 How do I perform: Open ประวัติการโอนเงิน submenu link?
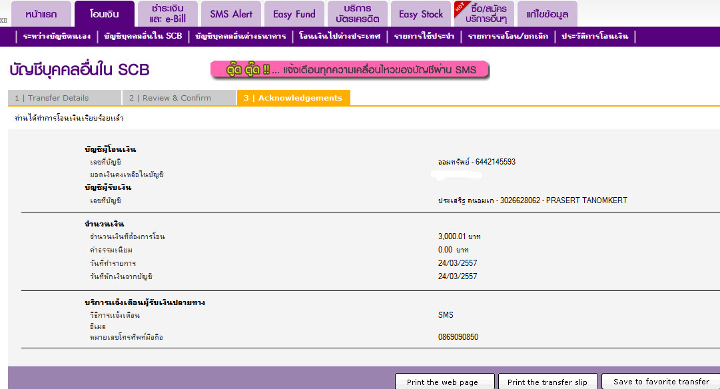tap(595, 36)
